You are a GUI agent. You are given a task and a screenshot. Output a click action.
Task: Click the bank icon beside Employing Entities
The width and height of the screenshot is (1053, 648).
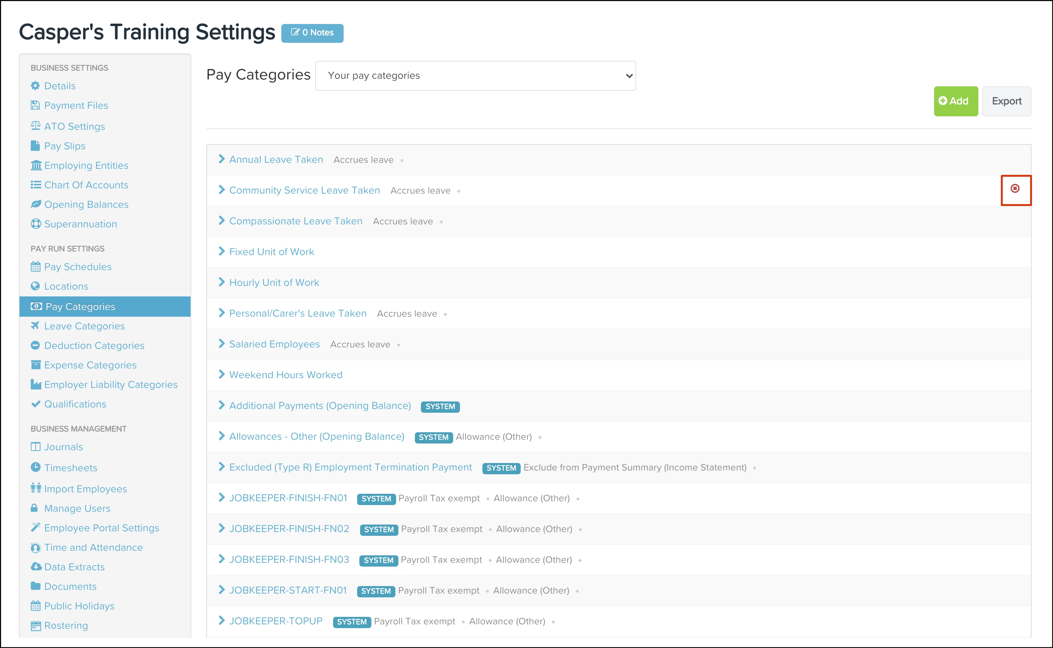pos(36,165)
